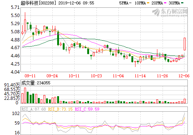Click the latest red volume bar
The height and width of the screenshot is (135, 193).
tap(184, 101)
